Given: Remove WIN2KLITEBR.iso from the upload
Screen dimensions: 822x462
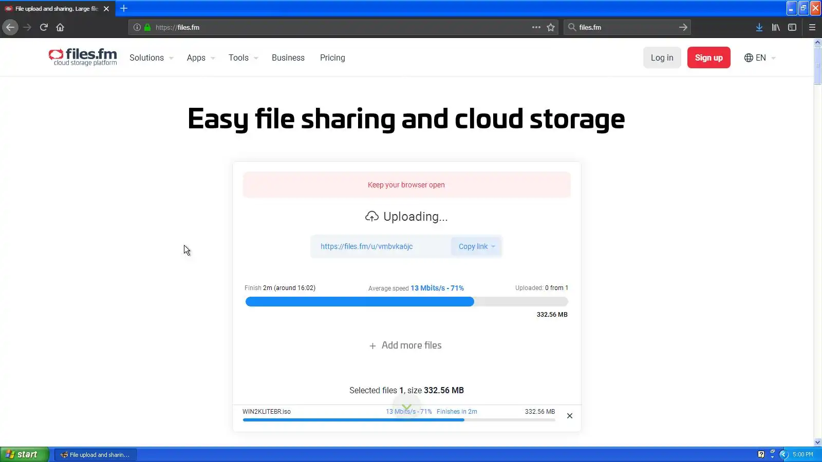Looking at the screenshot, I should click(570, 416).
